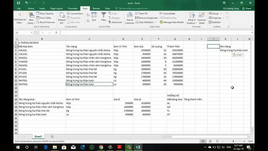Click the zoom slider handle
Viewport: 268px width, 151px height.
click(x=233, y=141)
